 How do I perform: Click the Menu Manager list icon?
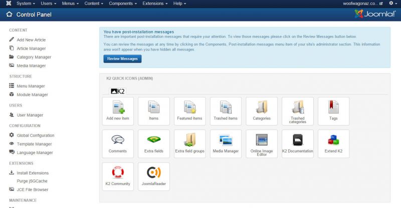click(x=12, y=85)
